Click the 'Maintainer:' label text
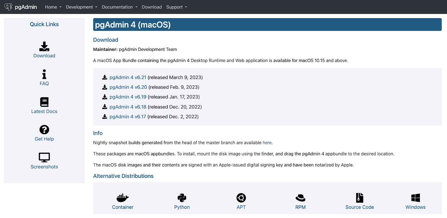Screen dimensions: 447x218 105,49
